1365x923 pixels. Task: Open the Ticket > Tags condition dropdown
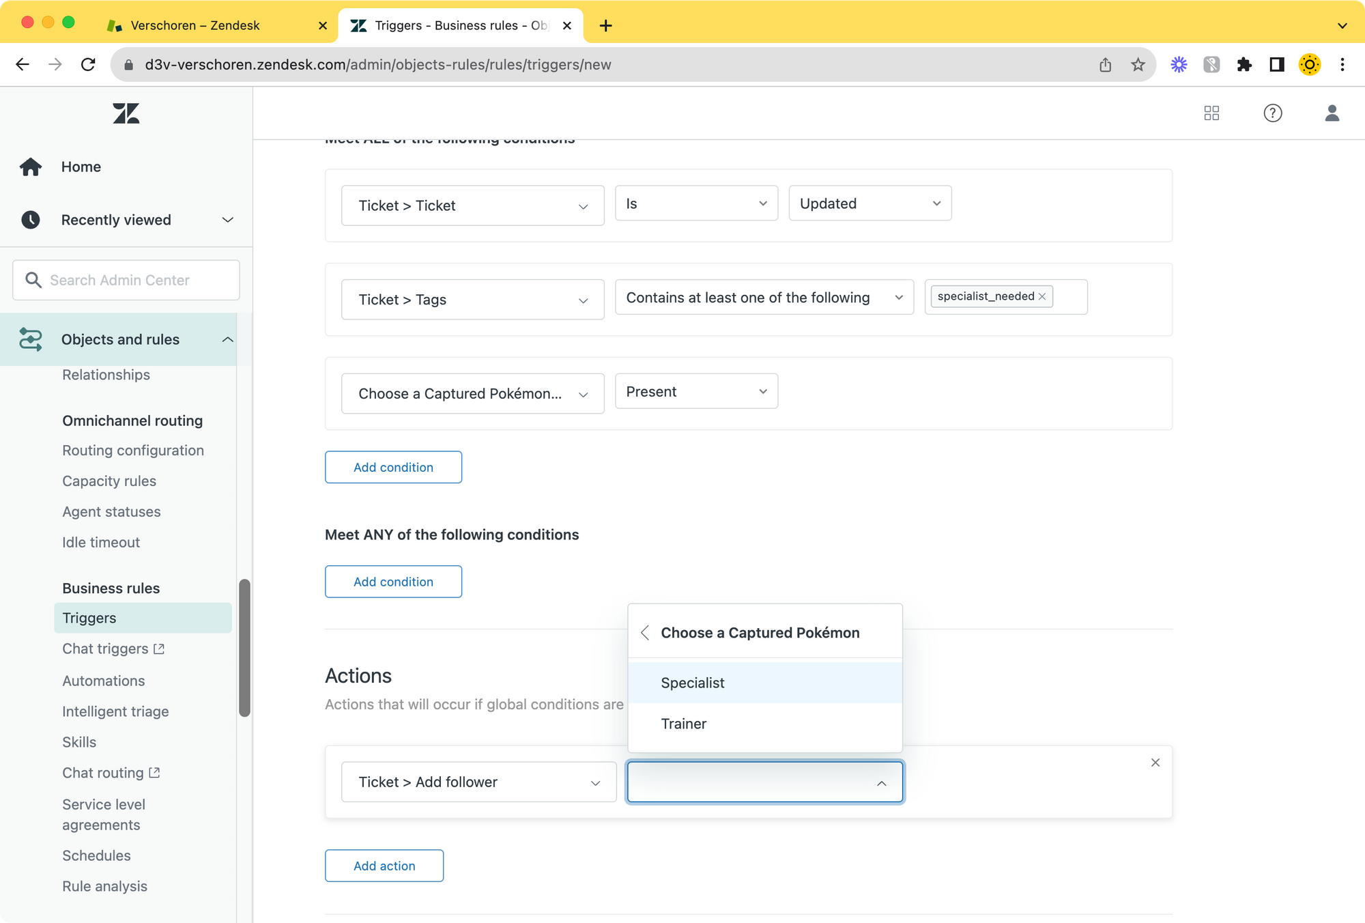(x=472, y=300)
